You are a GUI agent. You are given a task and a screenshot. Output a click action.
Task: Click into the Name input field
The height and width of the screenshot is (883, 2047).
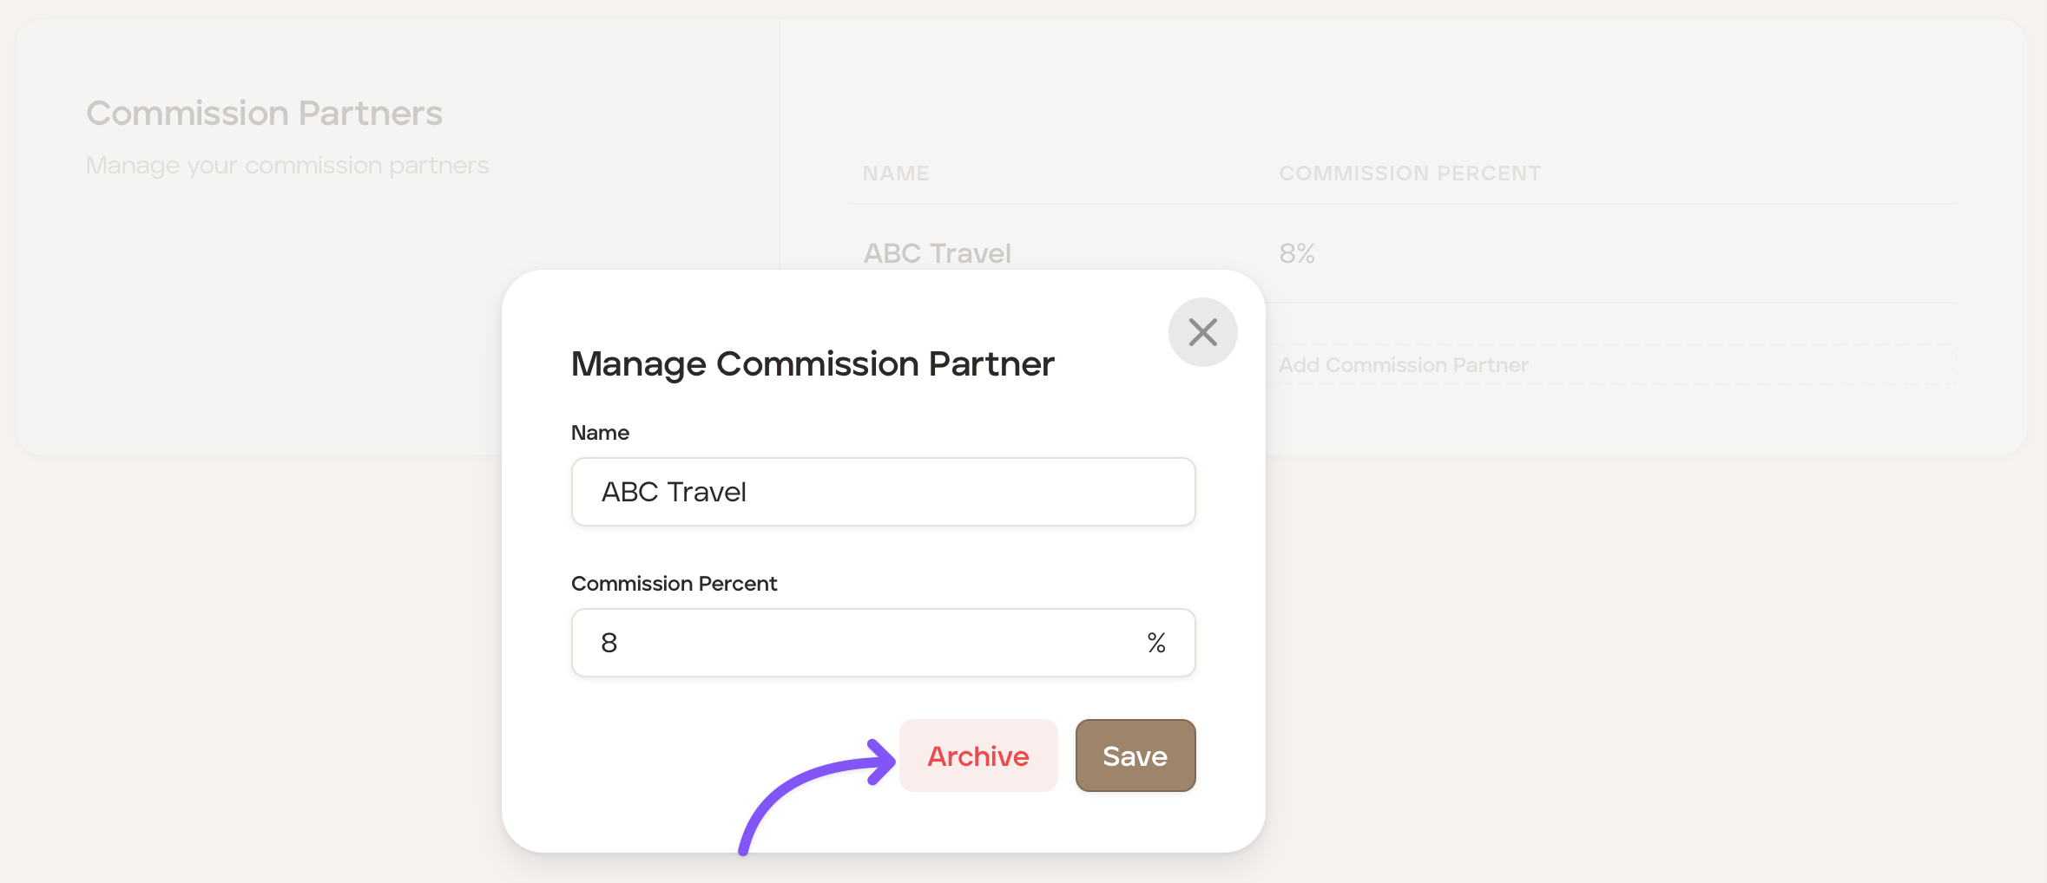(x=883, y=492)
